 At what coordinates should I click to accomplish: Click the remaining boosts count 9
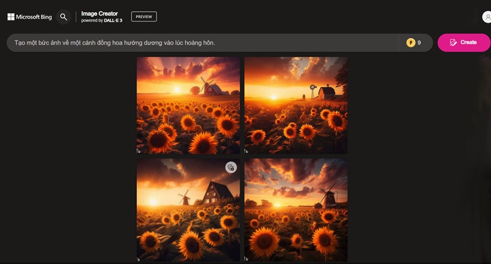click(x=419, y=42)
